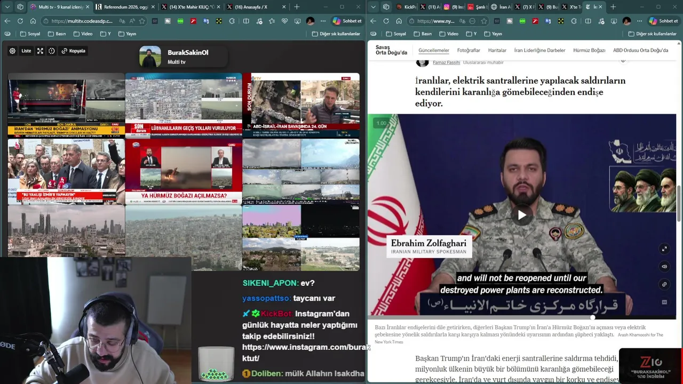Open Yayın bookmarks folder in left browser
The height and width of the screenshot is (384, 683).
(x=127, y=34)
